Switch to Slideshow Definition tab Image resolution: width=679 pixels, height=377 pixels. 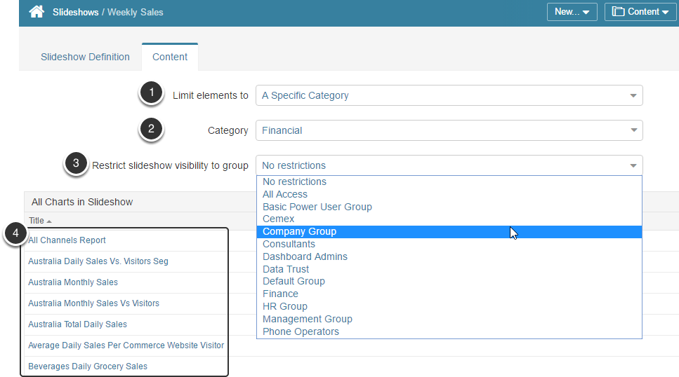[x=85, y=57]
